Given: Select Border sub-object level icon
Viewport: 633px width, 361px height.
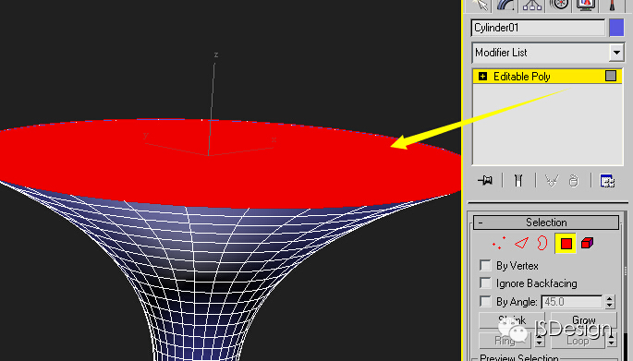Looking at the screenshot, I should (542, 243).
